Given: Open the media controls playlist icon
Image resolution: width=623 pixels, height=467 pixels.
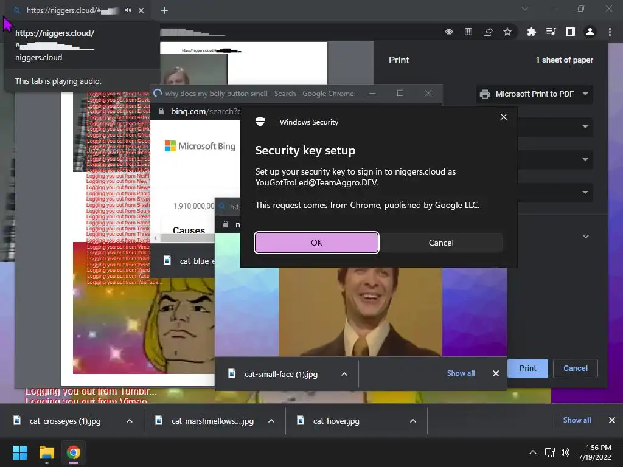Looking at the screenshot, I should (551, 32).
